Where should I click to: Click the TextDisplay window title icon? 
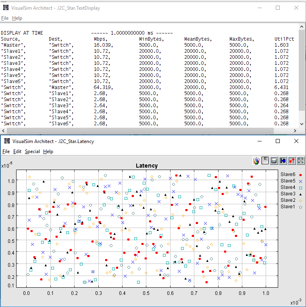(6, 8)
